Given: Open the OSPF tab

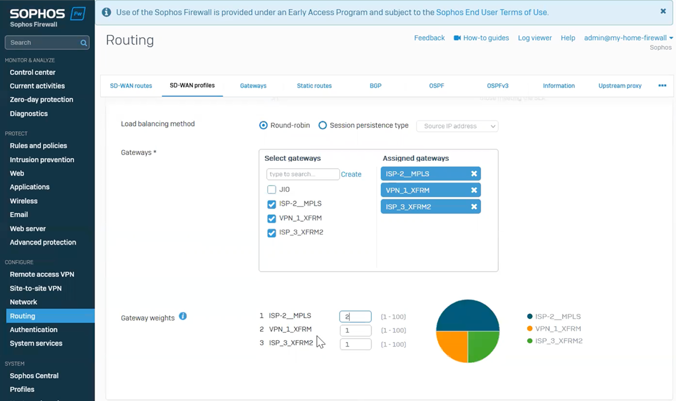Looking at the screenshot, I should (x=437, y=85).
